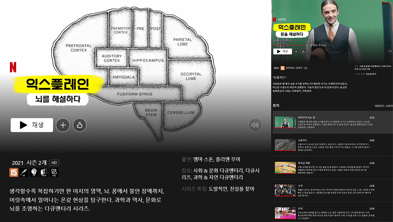Screen dimensions: 393x222
Task: Click the Netflix N logo beside 시리즈
Action: 274,19
